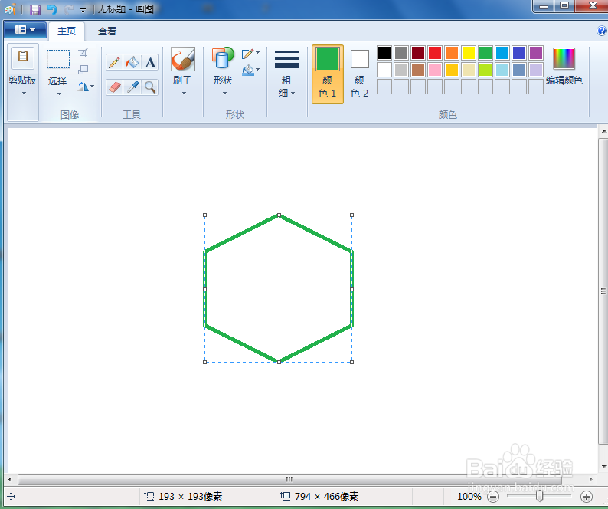This screenshot has width=608, height=509.
Task: Click the Resize and skew icon
Action: tap(83, 70)
